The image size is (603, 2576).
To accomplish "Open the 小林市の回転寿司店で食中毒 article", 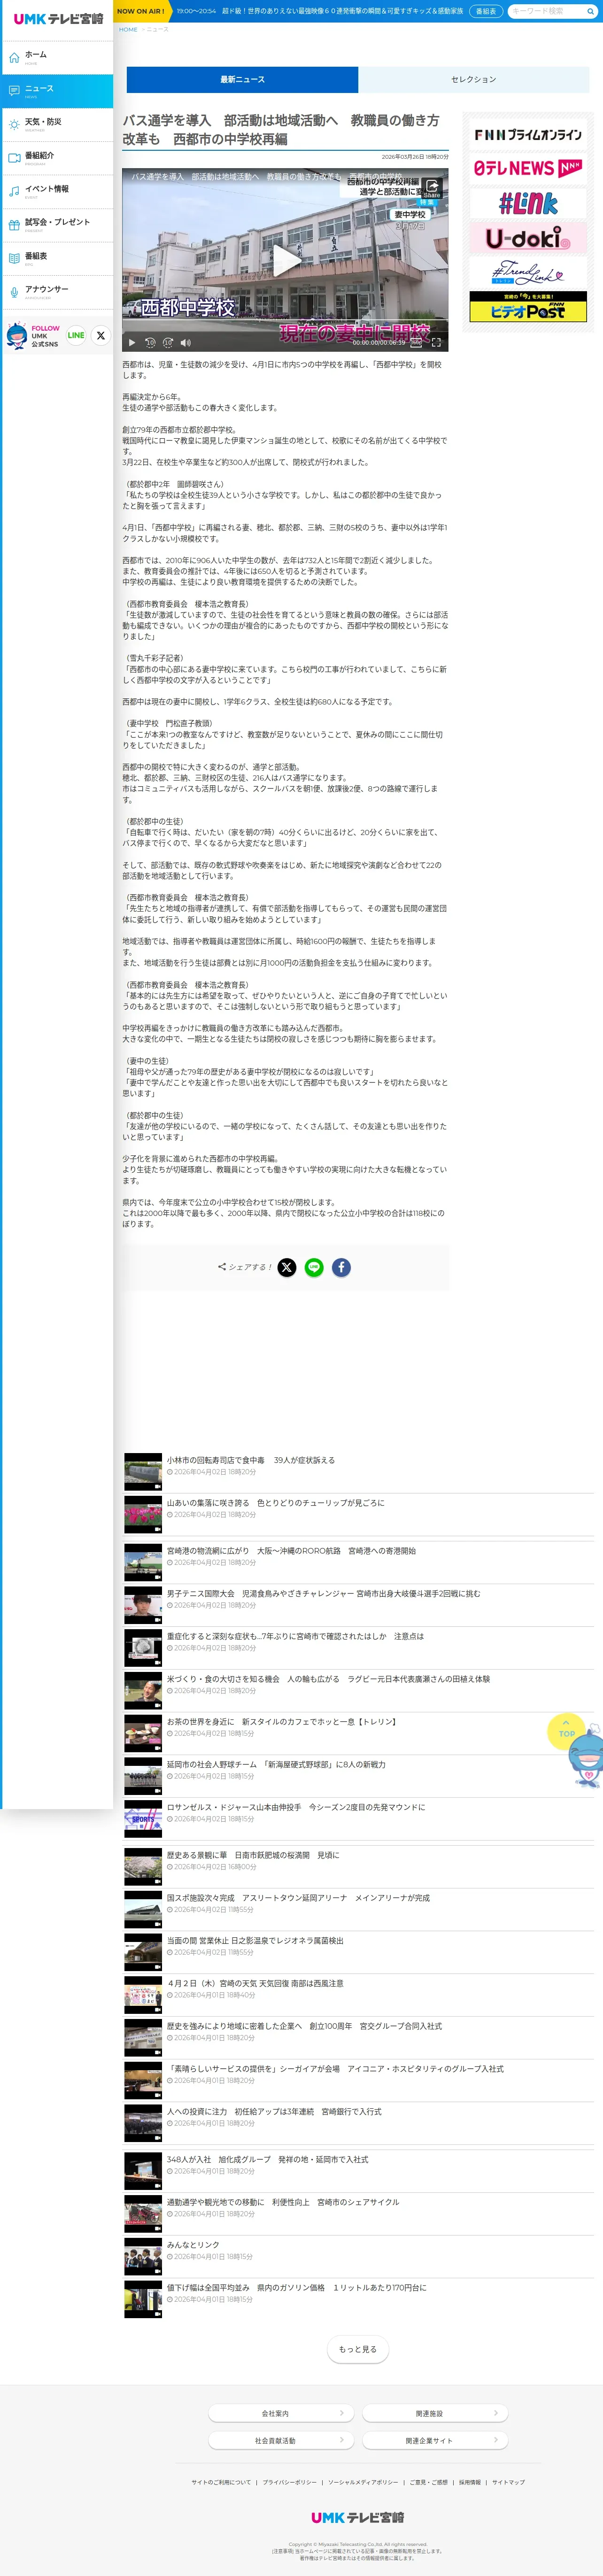I will (251, 1460).
